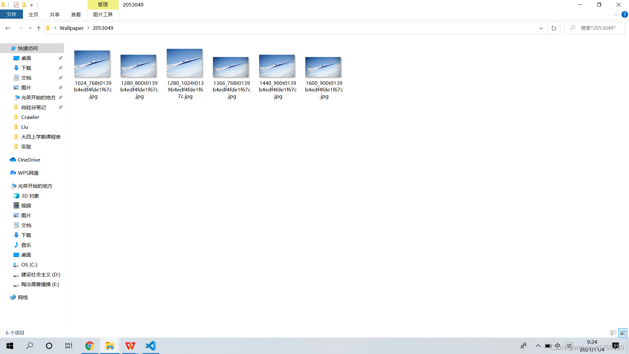Open the 文件 (File) ribbon tab
The height and width of the screenshot is (354, 629).
(x=11, y=14)
